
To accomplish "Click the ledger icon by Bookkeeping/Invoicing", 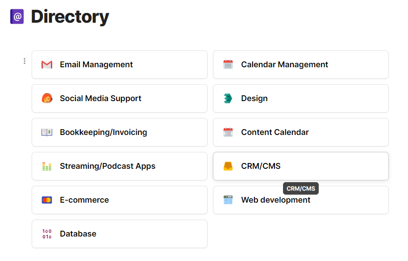I will pyautogui.click(x=47, y=132).
